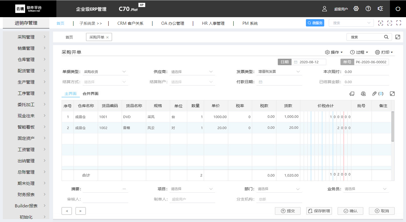406x222 pixels.
Task: Click the delivery truck icon
Action: (352, 94)
